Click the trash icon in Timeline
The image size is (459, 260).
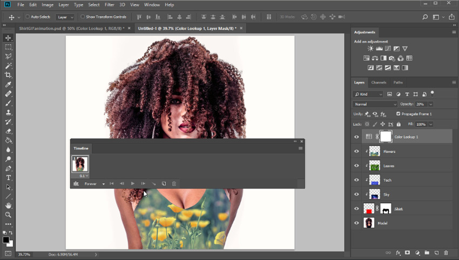[x=174, y=184]
